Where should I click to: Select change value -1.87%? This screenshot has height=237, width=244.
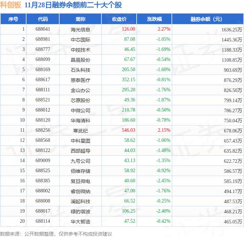click(163, 100)
